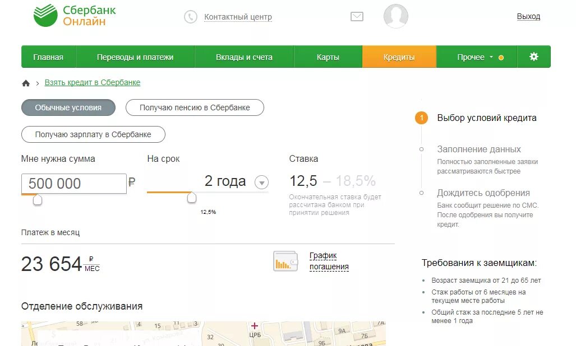Image resolution: width=576 pixels, height=346 pixels.
Task: Click the phone icon beside Контактный центр
Action: (191, 16)
